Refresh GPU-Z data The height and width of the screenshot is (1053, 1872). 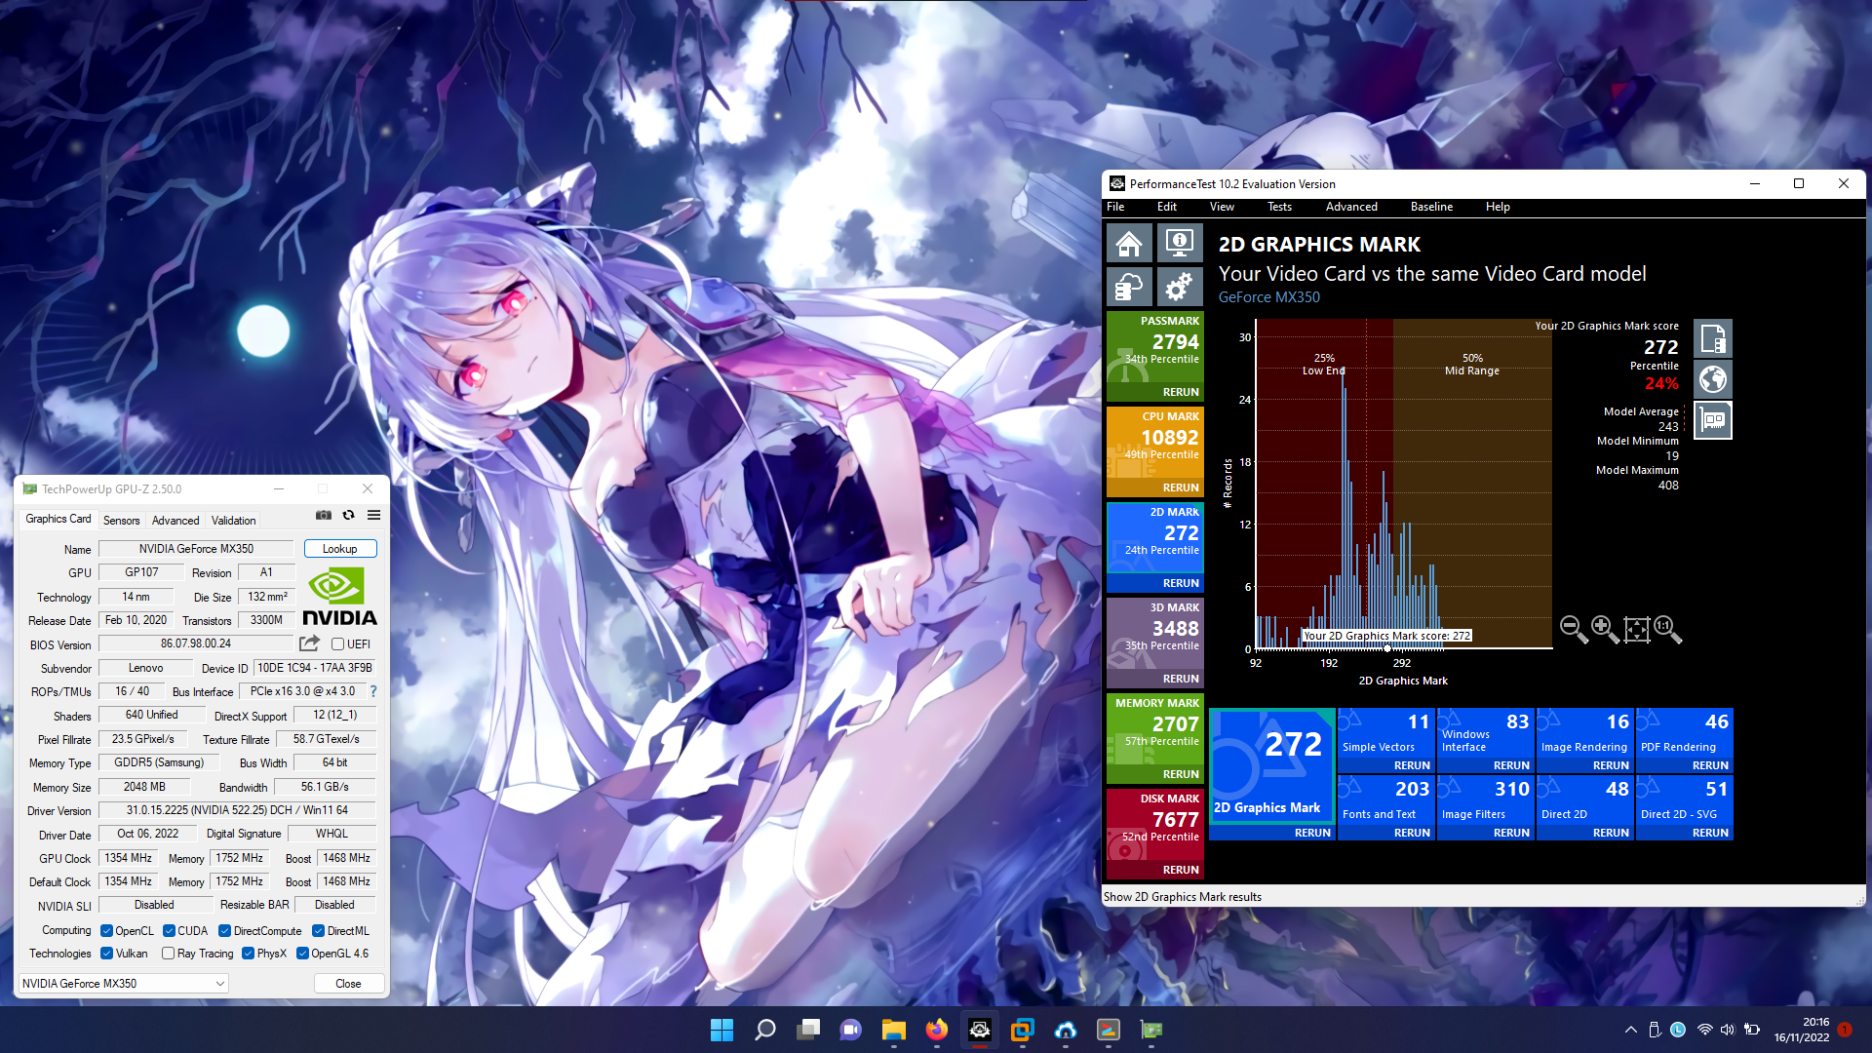[348, 515]
